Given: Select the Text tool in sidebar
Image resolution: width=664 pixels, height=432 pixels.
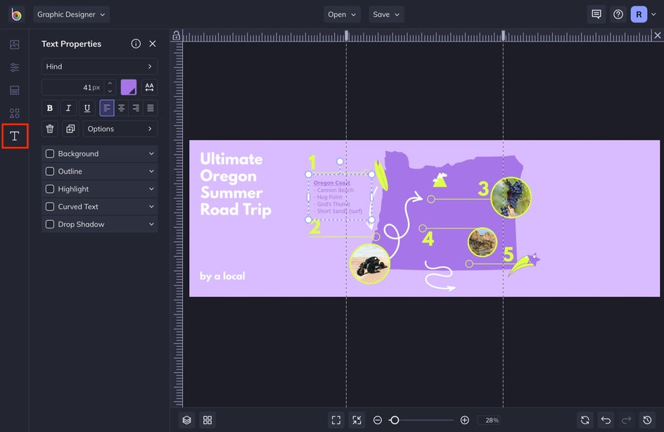Looking at the screenshot, I should coord(15,136).
